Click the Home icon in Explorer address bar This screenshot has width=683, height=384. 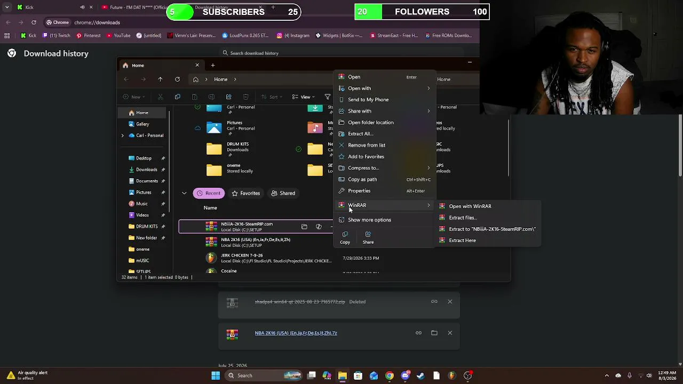[x=196, y=79]
